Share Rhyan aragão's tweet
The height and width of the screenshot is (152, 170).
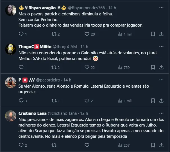[x=162, y=34]
